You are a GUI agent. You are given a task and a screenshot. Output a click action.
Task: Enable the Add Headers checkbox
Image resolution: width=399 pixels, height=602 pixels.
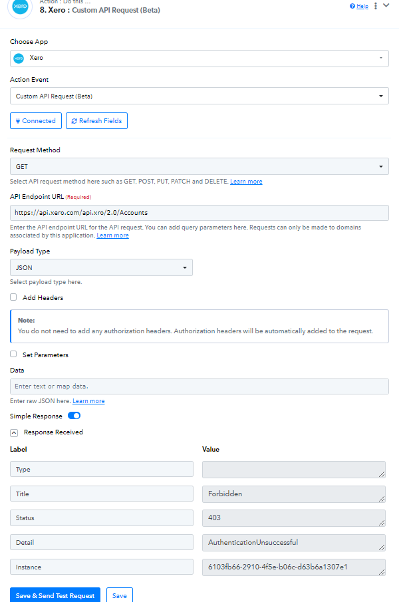(x=13, y=297)
